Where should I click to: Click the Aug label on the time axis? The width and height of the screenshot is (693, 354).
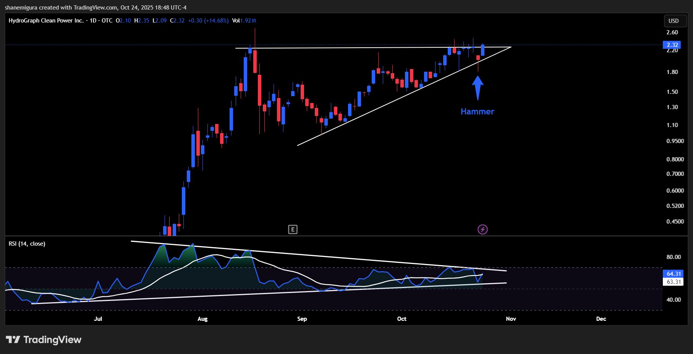[202, 319]
